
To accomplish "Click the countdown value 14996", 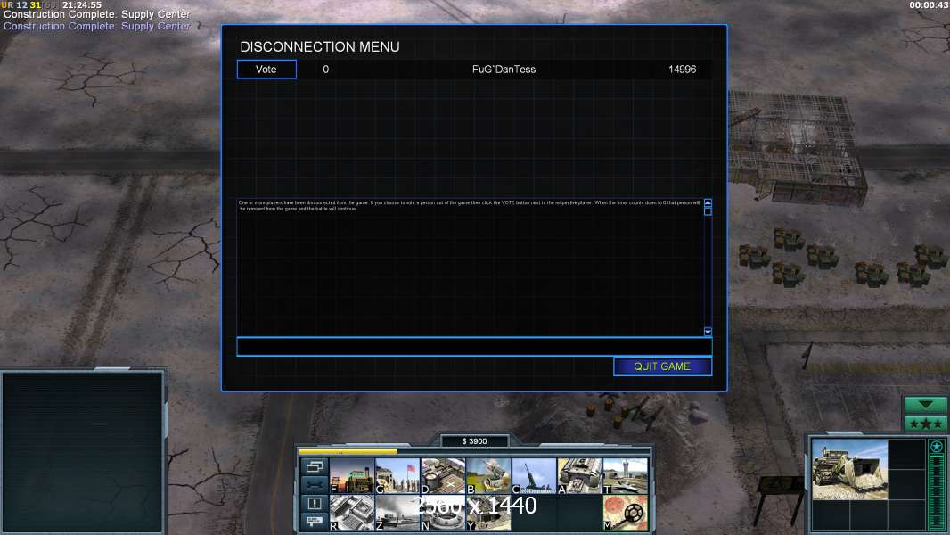I will coord(683,69).
